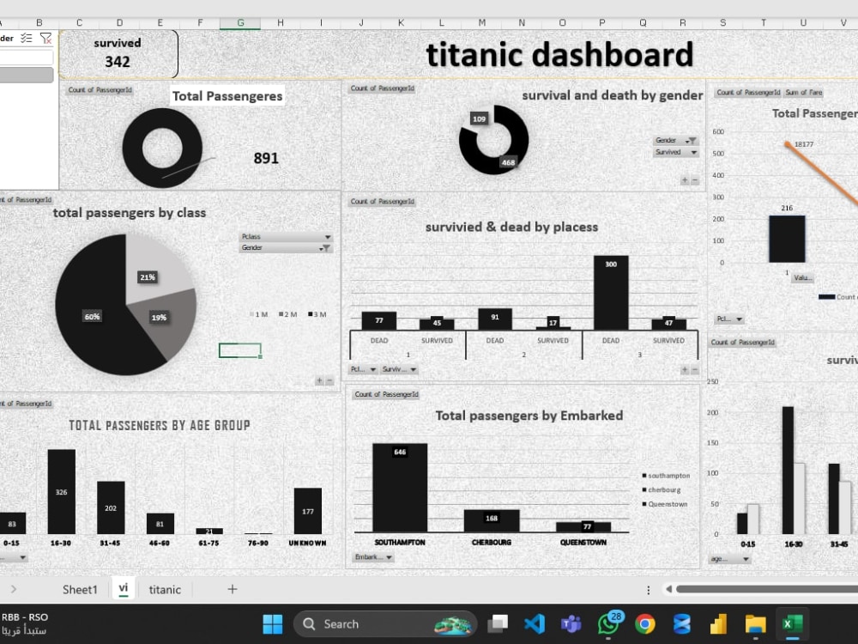Click the survived 342 card
The height and width of the screenshot is (644, 858).
click(x=118, y=53)
